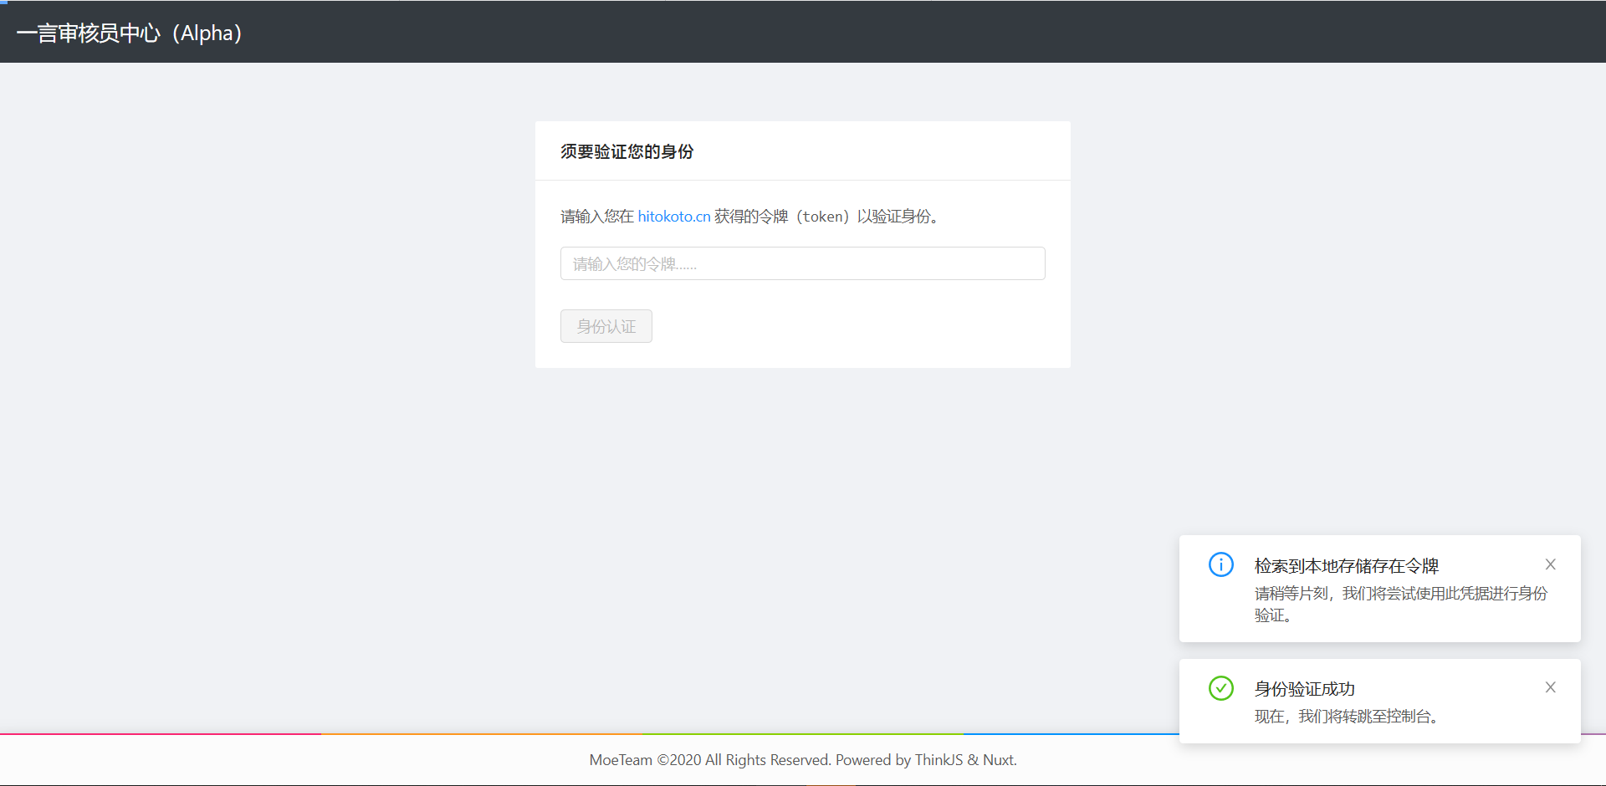
Task: Click the 现在，我们将转跳至控制台 toast message
Action: tap(1348, 717)
